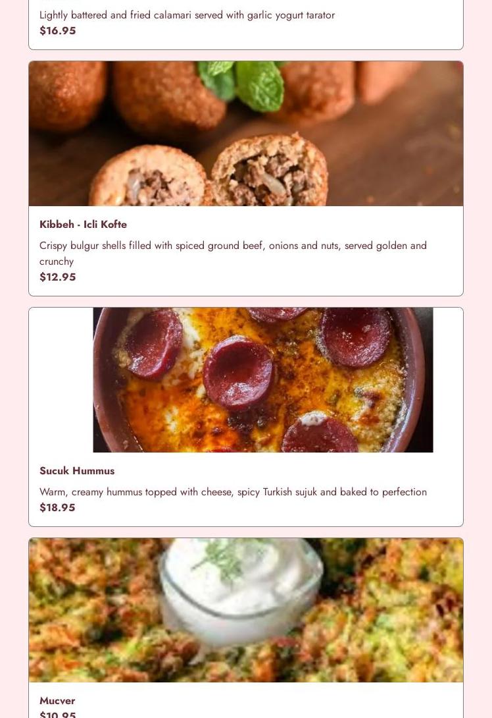The height and width of the screenshot is (718, 492).
Task: Open the Kibbeh - Icli Kofte photo
Action: click(x=246, y=133)
